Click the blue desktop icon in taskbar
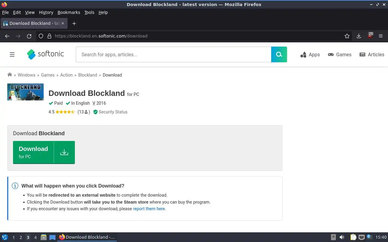Screen dimensions: 388x242 (x=52, y=237)
